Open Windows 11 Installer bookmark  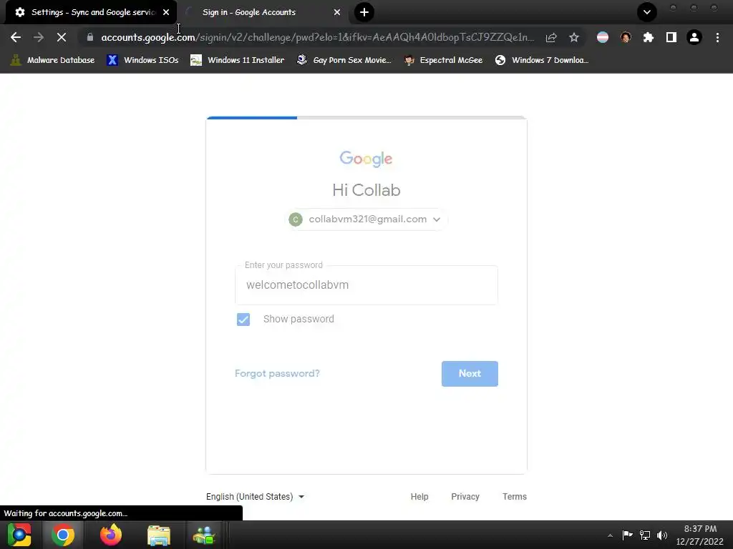pyautogui.click(x=238, y=60)
